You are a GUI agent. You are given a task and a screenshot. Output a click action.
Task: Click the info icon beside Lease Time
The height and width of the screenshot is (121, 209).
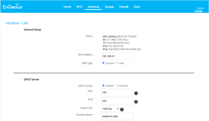click(122, 109)
